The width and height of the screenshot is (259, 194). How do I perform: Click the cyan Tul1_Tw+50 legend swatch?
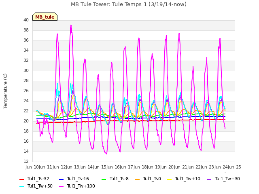pyautogui.click(x=21, y=186)
